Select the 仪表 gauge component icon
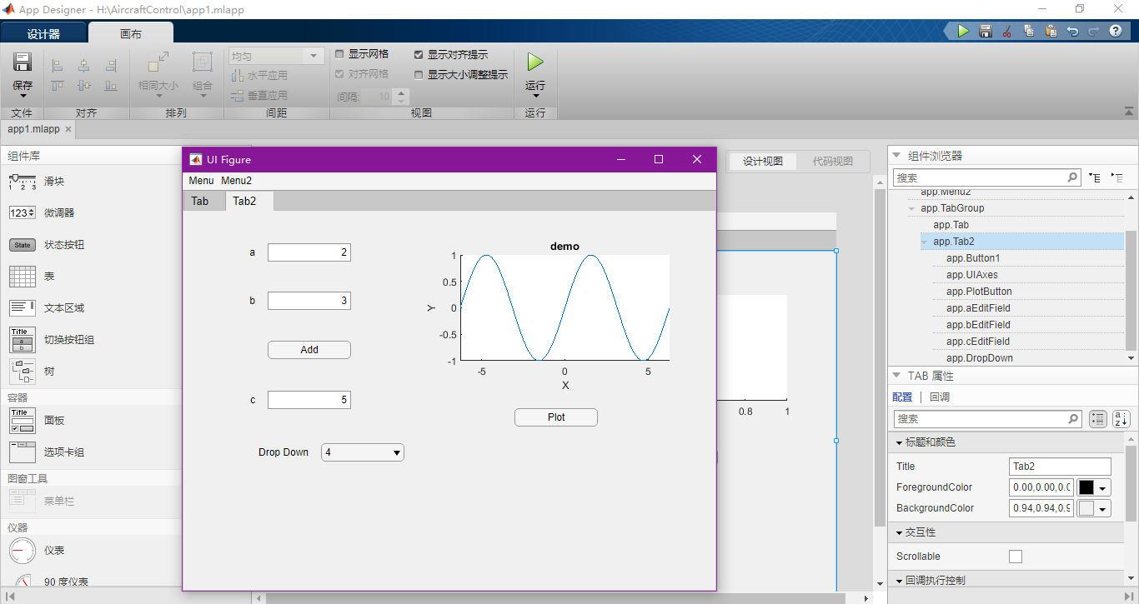Screen dimensions: 1139x604 (x=22, y=551)
